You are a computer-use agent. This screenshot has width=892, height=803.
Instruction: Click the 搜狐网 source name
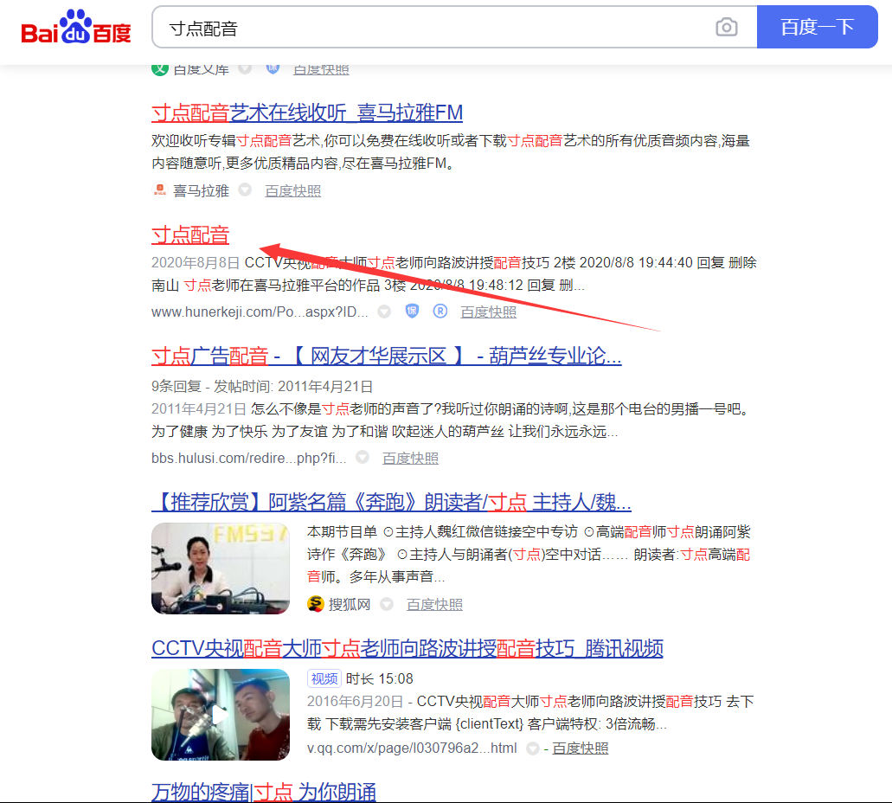point(350,604)
